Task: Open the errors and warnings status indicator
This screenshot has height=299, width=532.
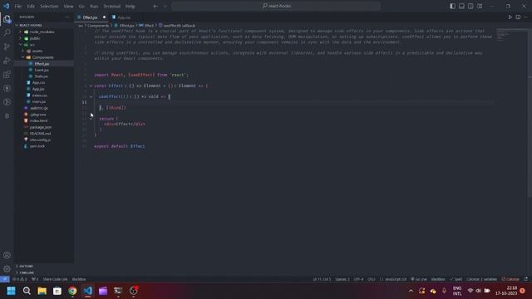Action: pos(19,279)
